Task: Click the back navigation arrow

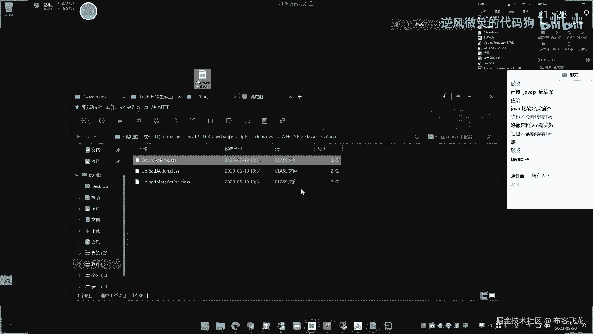Action: click(x=78, y=137)
